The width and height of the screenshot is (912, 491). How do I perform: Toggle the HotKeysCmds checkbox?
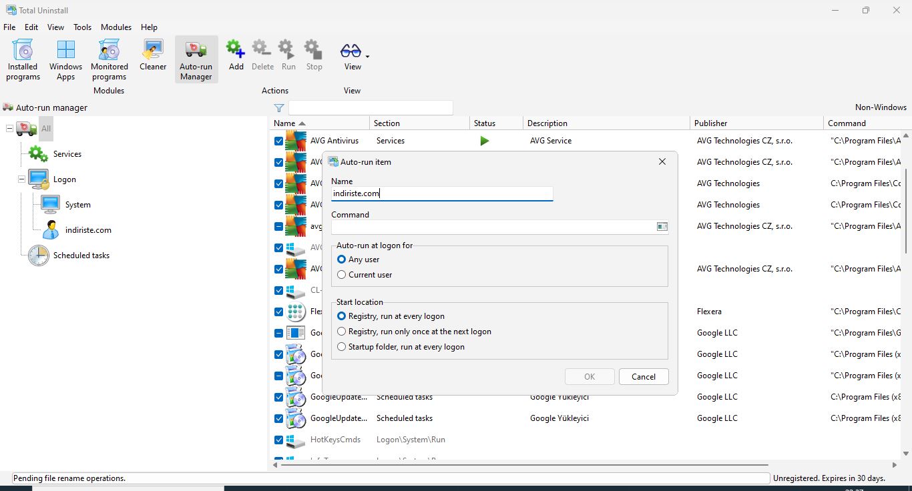point(278,440)
